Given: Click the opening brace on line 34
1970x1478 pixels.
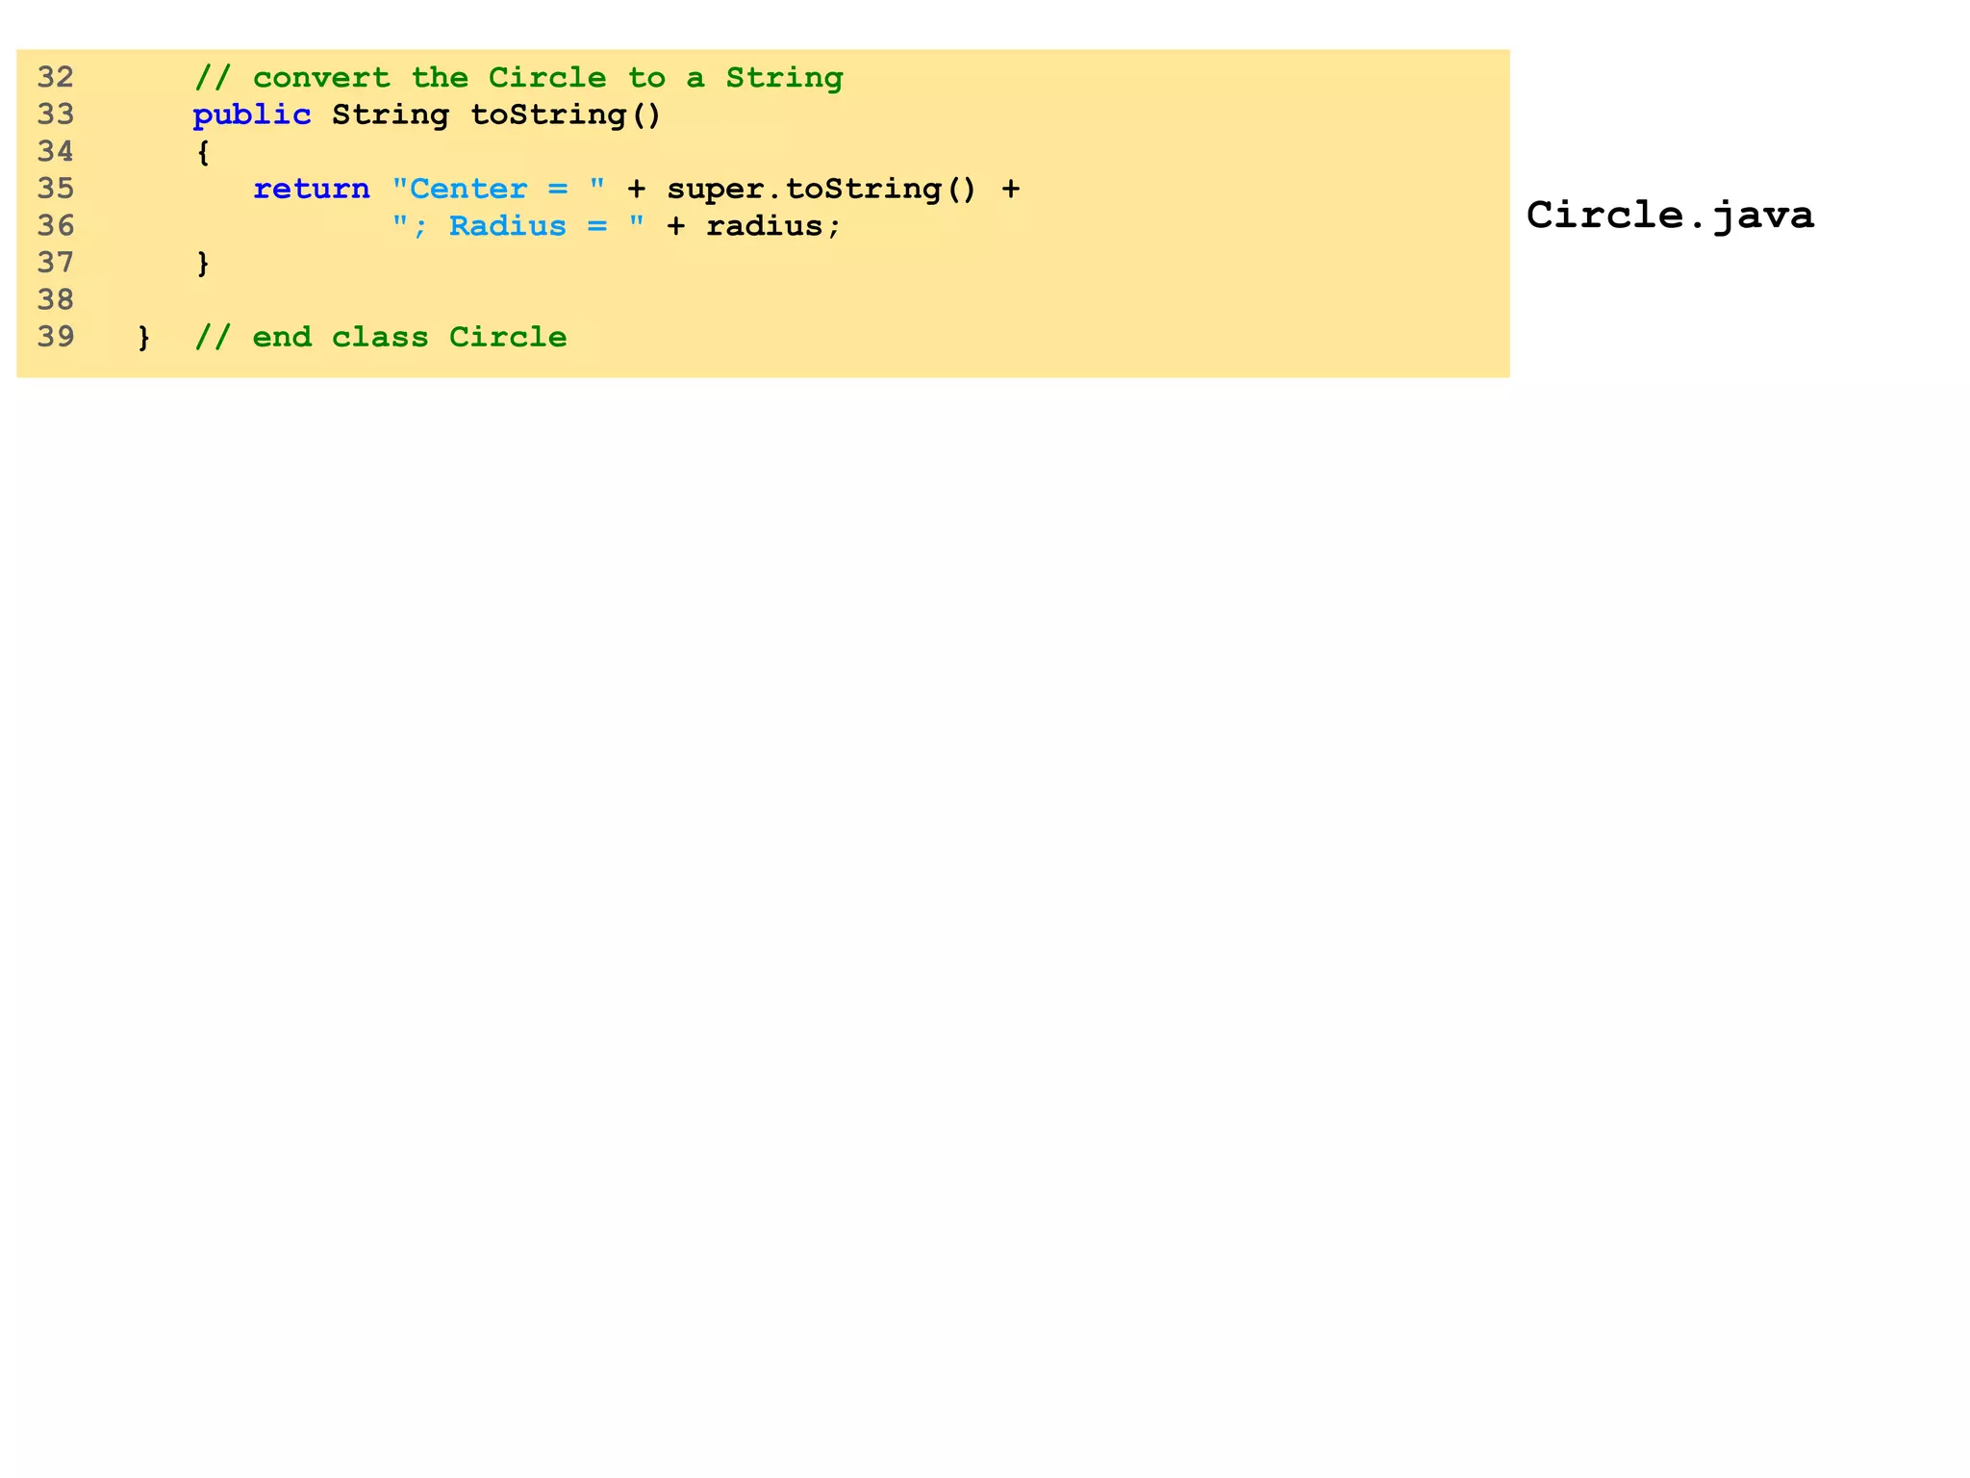Looking at the screenshot, I should [x=203, y=152].
